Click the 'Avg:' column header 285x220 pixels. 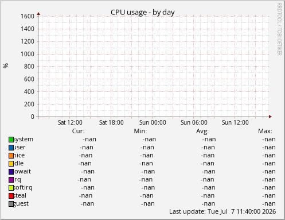202,132
